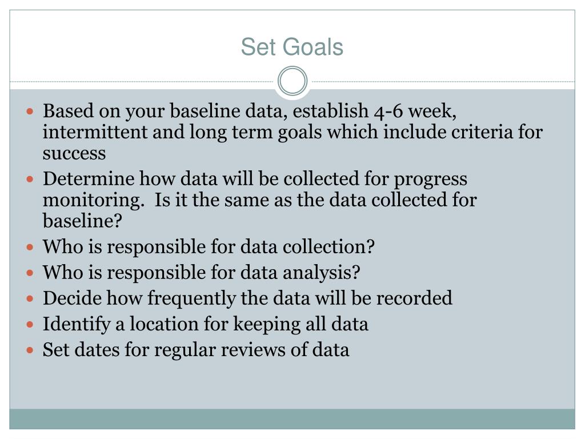Click the word 'success' in first bullet

[x=74, y=153]
